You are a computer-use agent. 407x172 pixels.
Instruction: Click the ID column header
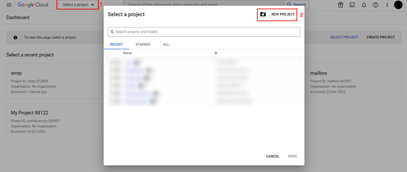click(216, 53)
